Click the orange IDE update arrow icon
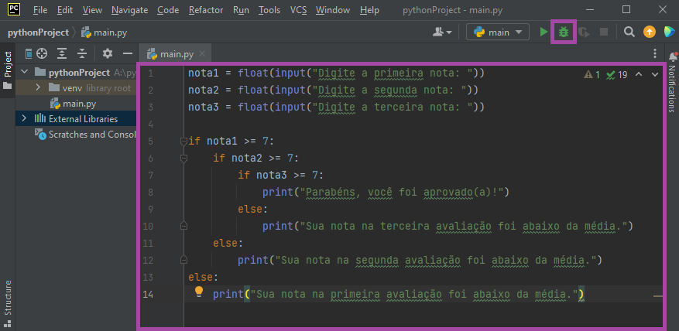679x331 pixels. [649, 32]
